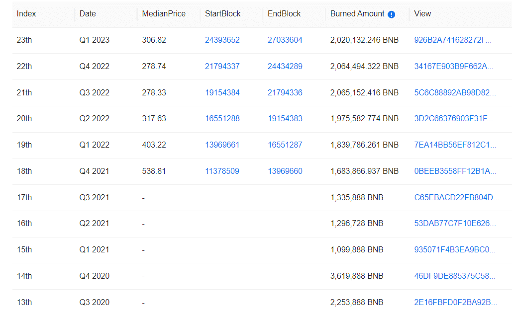Viewport: 512px width, 313px height.
Task: Select the Q1 2021 date cell
Action: [94, 250]
